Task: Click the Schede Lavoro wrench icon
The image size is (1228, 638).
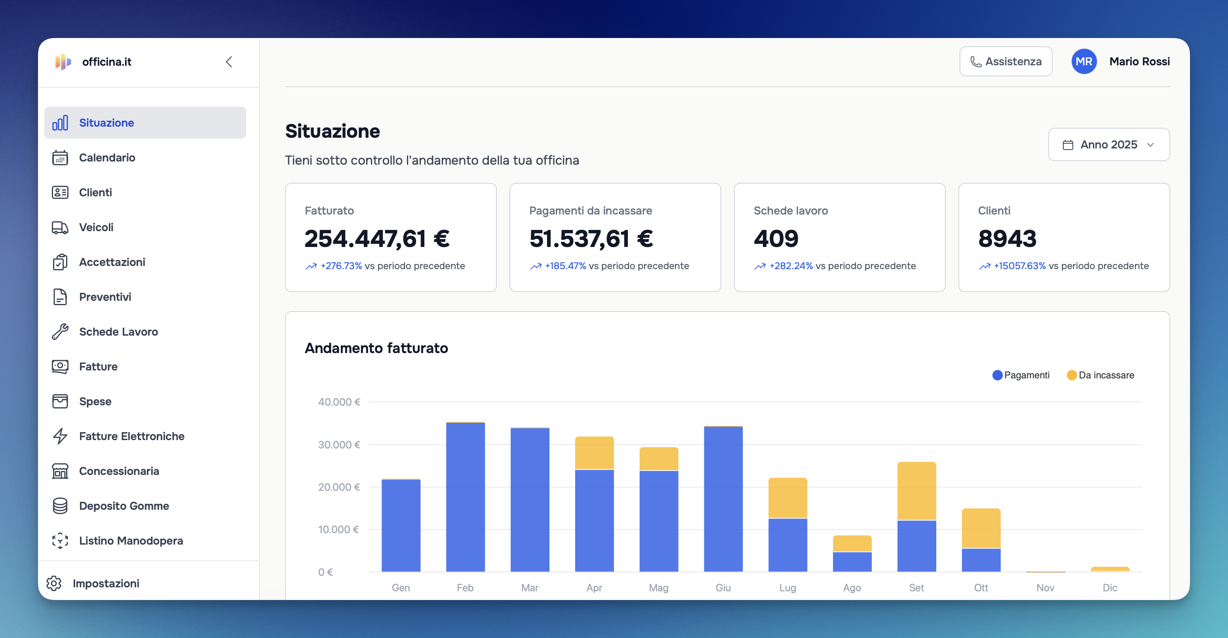Action: coord(60,332)
